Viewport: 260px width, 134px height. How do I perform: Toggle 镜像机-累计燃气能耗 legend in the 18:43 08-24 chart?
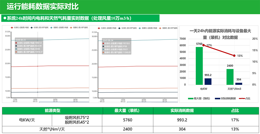169,28
